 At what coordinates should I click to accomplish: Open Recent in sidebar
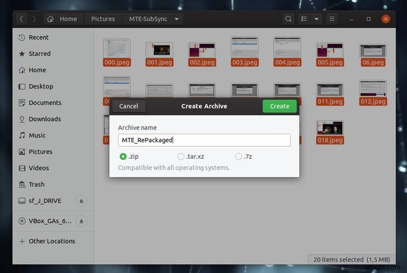[53, 37]
